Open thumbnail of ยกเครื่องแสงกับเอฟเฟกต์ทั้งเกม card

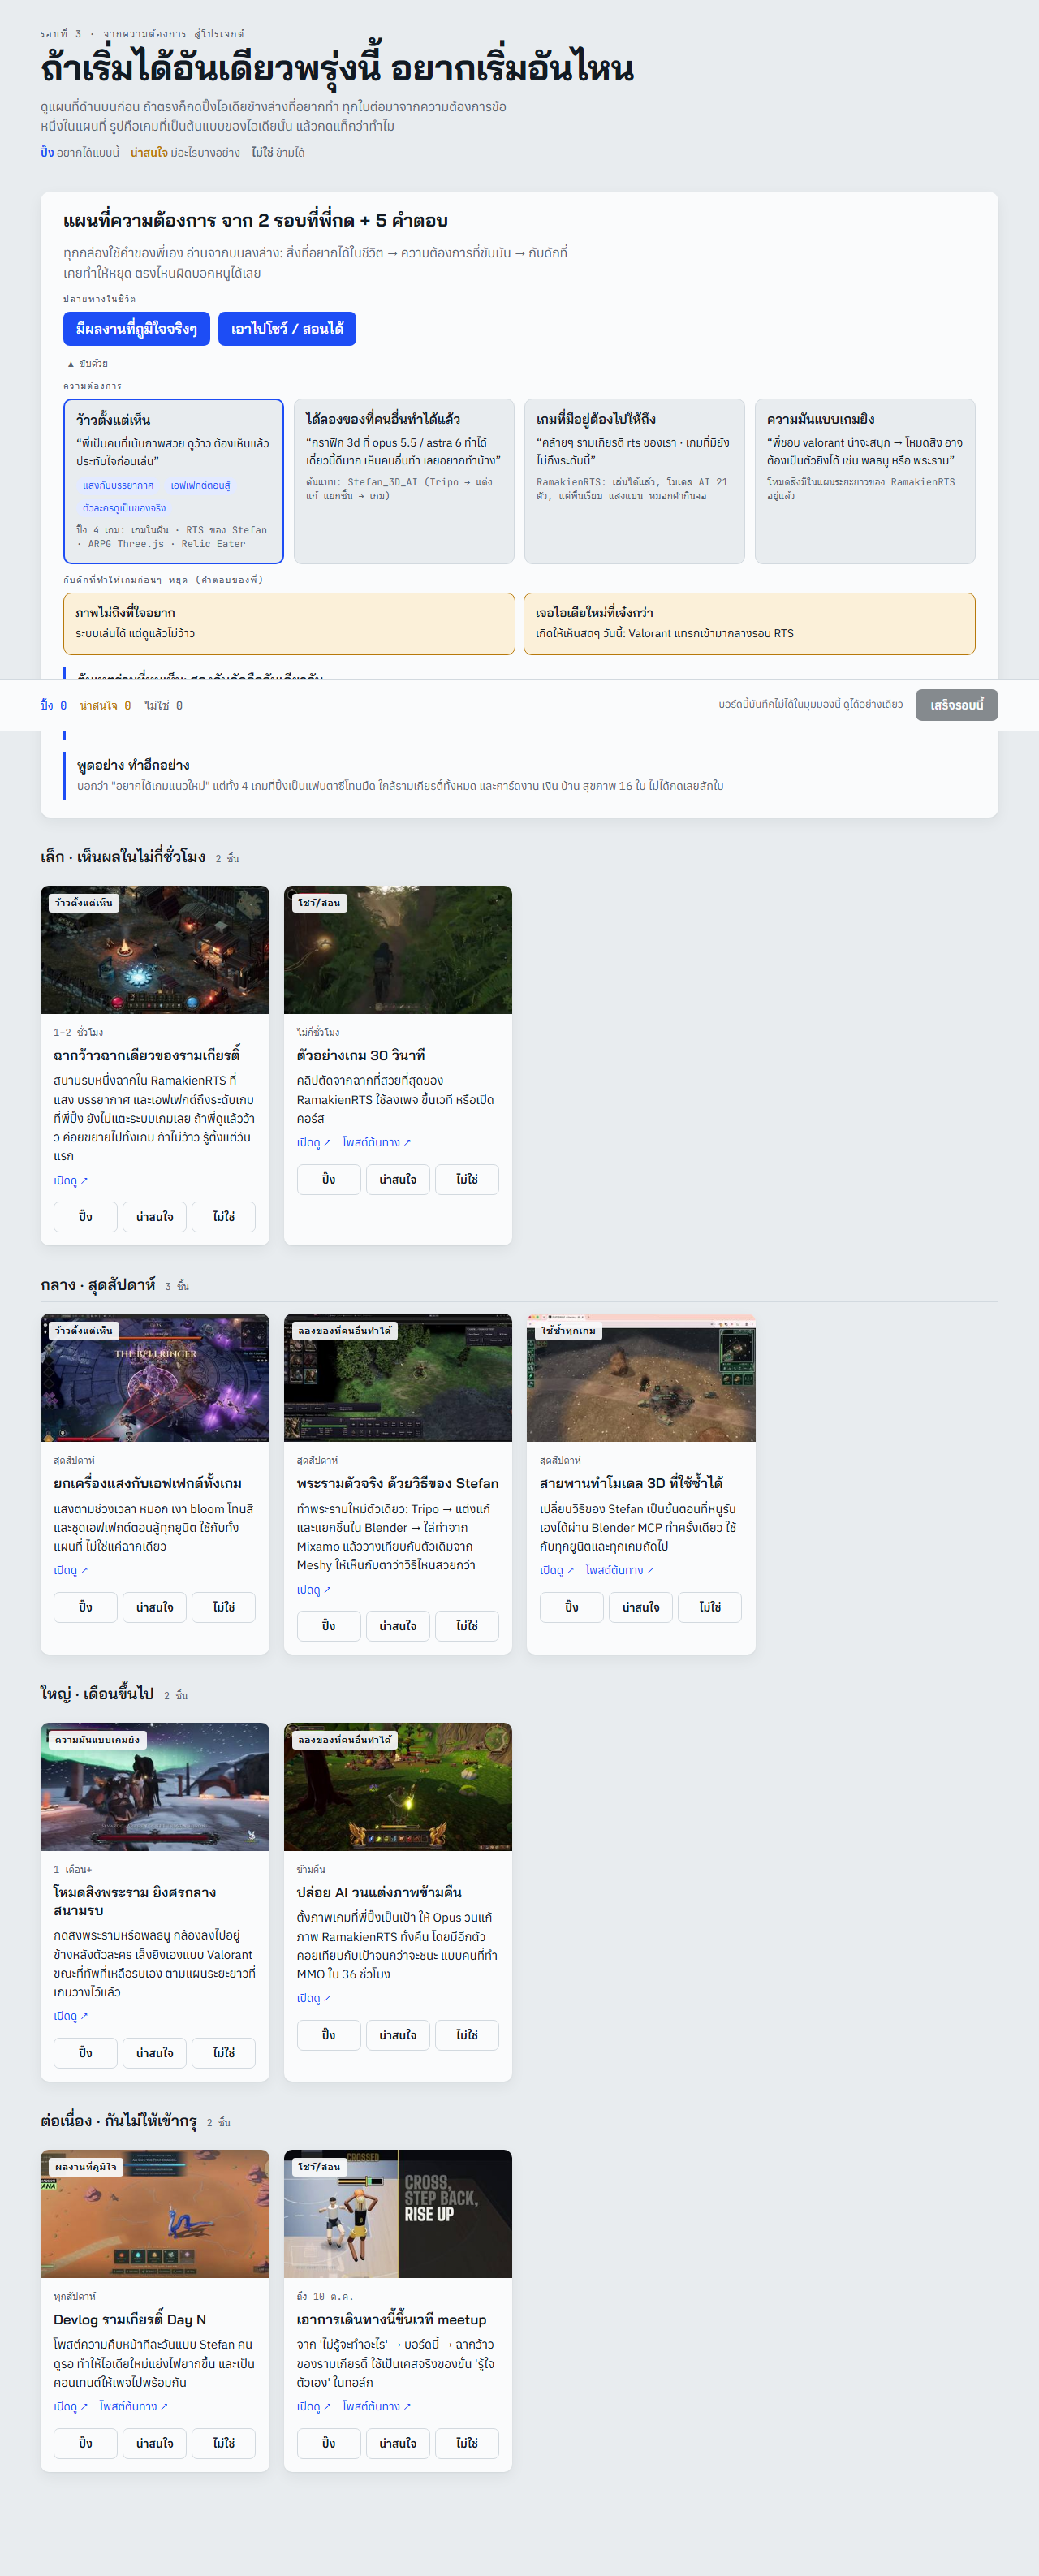click(155, 1378)
